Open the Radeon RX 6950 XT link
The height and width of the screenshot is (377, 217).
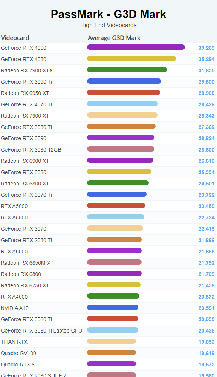(25, 93)
